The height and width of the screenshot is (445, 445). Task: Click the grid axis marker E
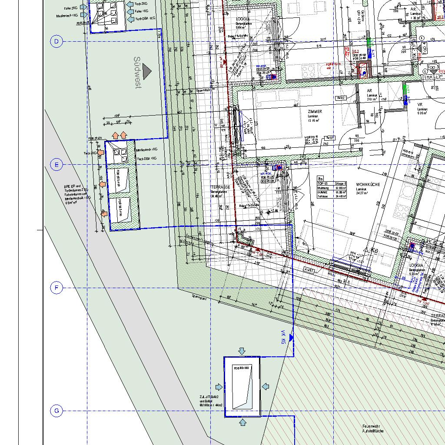point(56,165)
